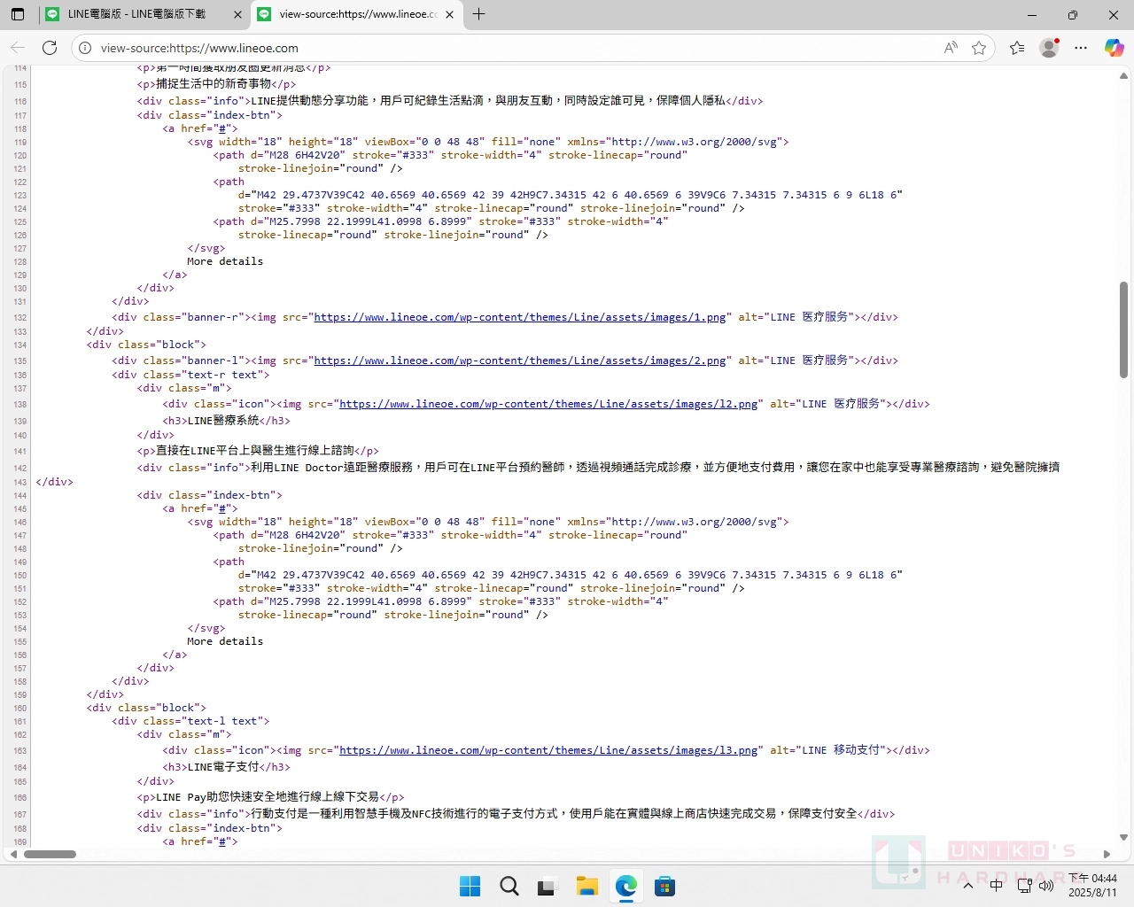The width and height of the screenshot is (1134, 907).
Task: Click the horizontal scrollbar thumb
Action: [x=50, y=855]
